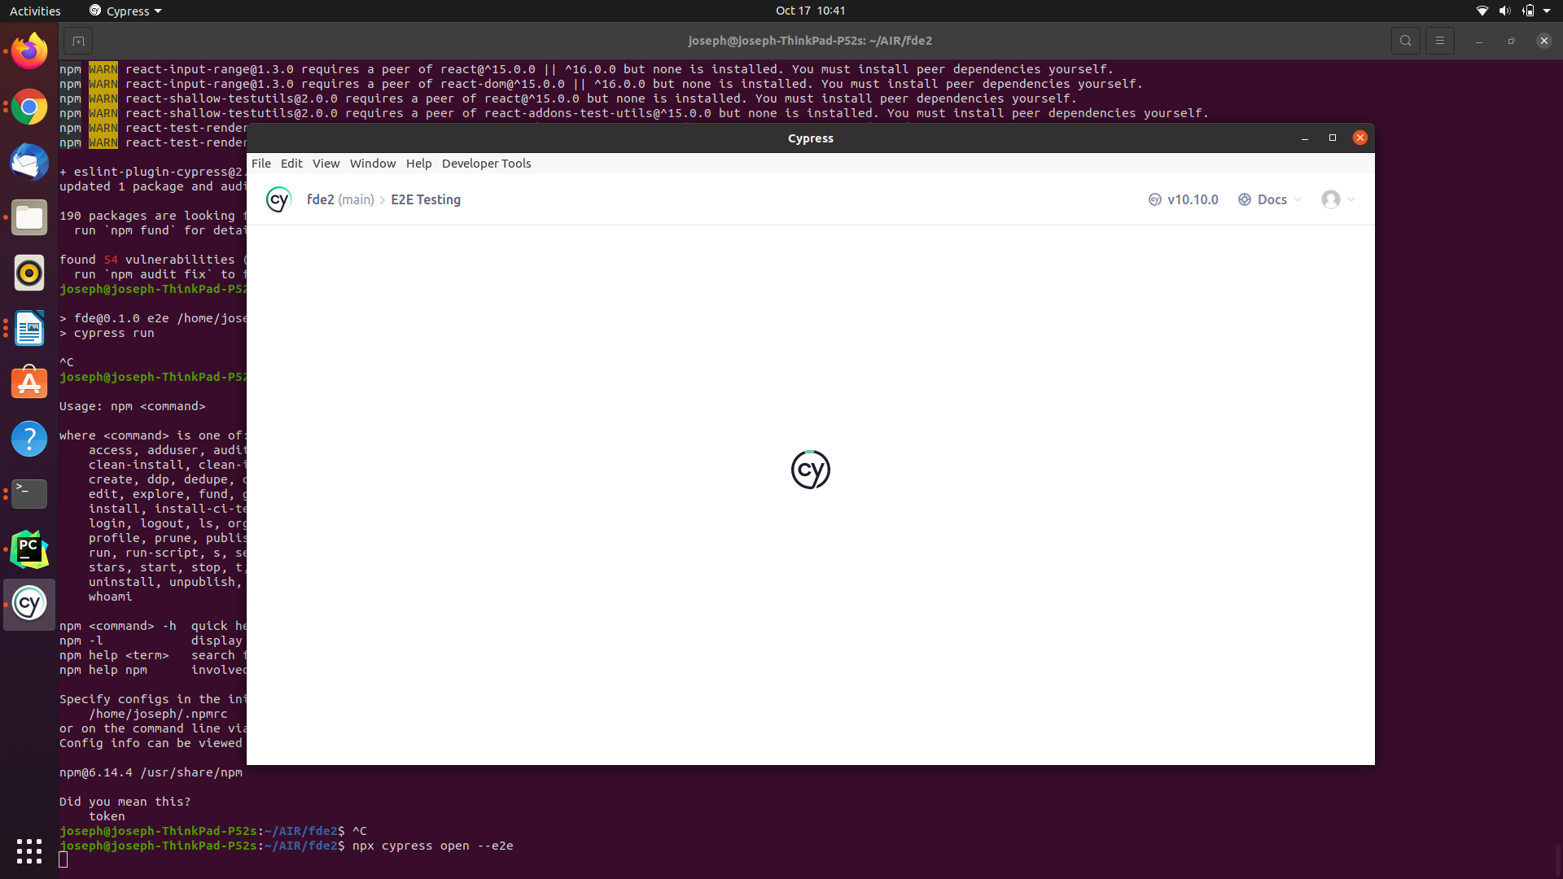Open Rhythmbox music player in the dock
1563x879 pixels.
pos(29,273)
